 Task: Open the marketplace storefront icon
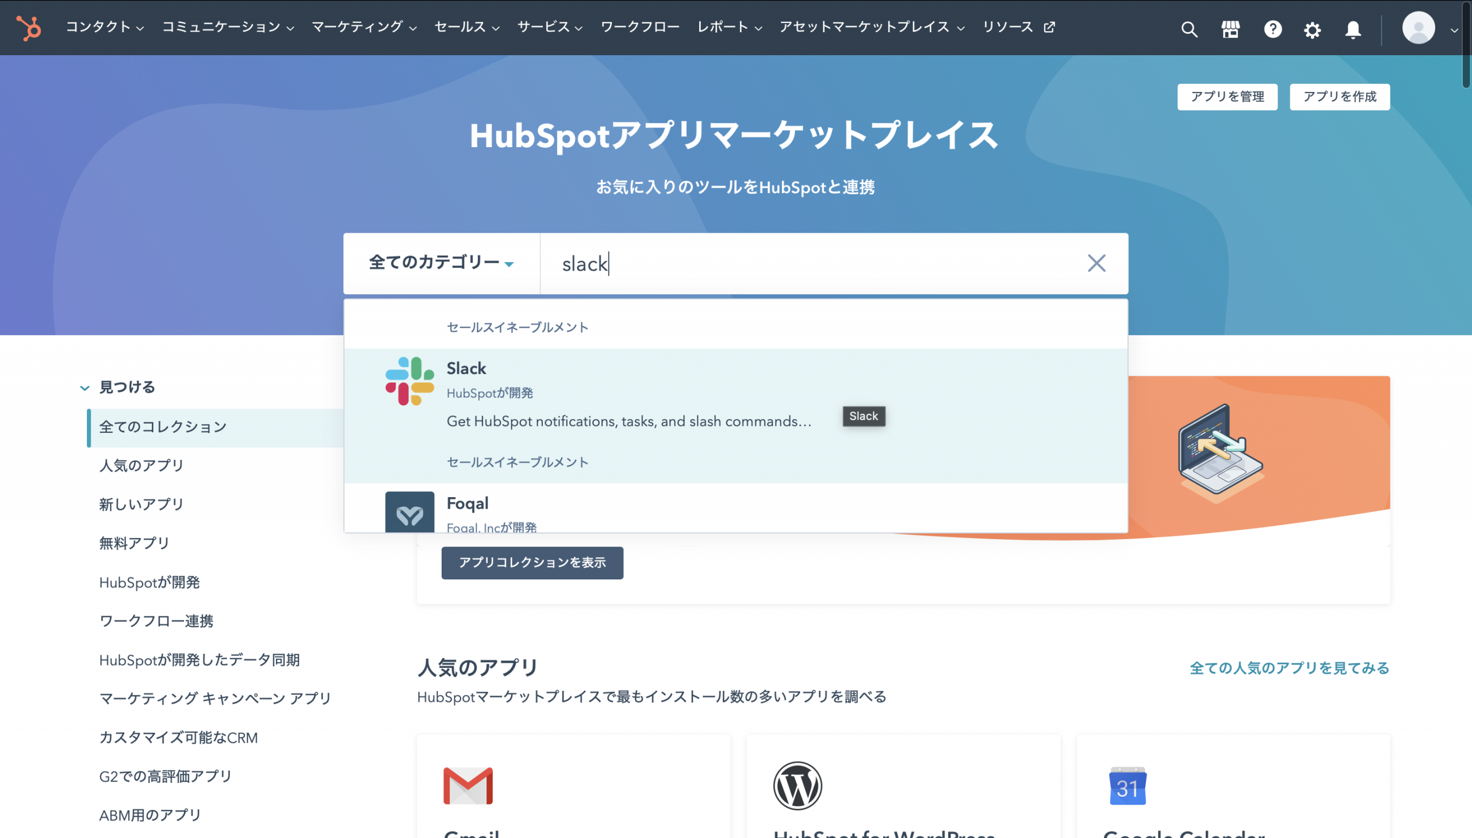tap(1231, 29)
